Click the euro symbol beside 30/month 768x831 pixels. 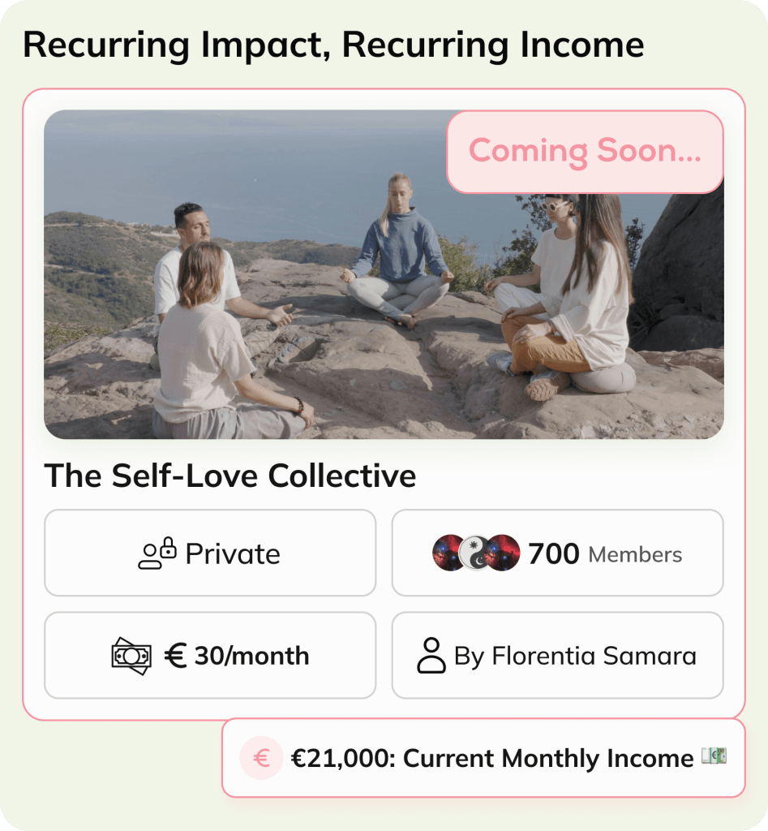[175, 656]
